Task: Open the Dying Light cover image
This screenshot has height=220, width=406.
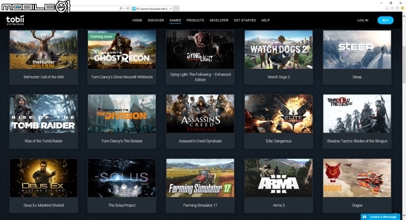Action: pyautogui.click(x=200, y=50)
